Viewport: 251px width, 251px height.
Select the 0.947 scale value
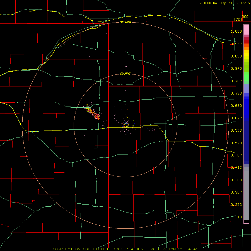point(236,44)
